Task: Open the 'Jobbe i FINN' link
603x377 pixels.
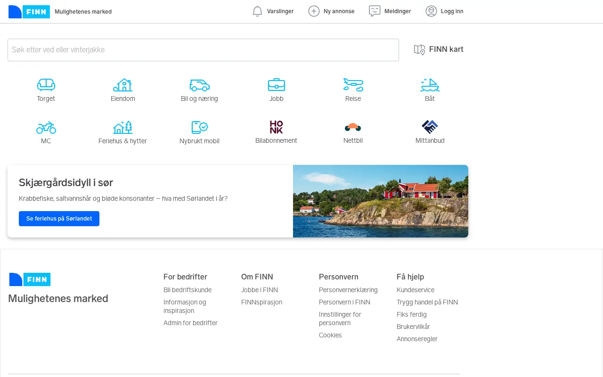Action: click(x=260, y=290)
